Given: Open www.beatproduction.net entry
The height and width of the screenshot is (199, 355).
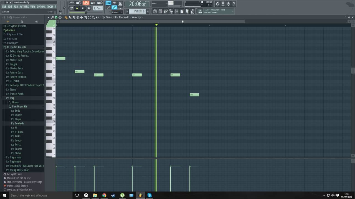Looking at the screenshot, I should pyautogui.click(x=20, y=190).
